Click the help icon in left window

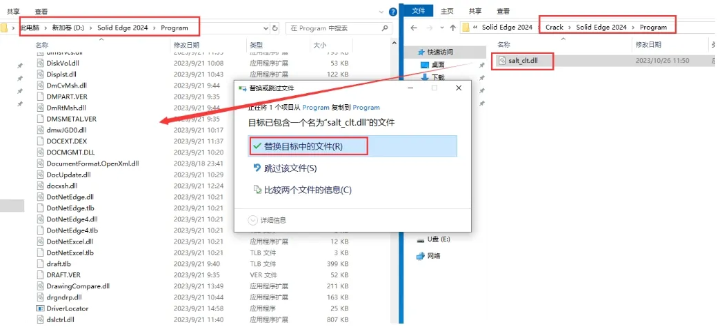393,12
